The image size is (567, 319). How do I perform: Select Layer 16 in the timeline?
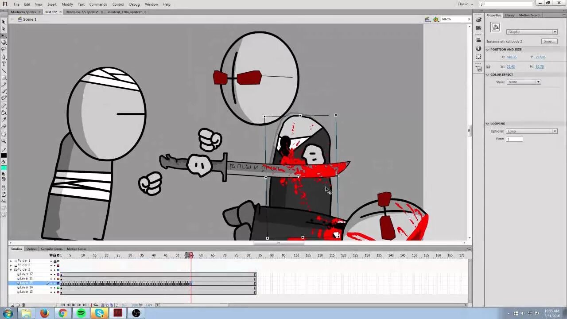click(26, 279)
